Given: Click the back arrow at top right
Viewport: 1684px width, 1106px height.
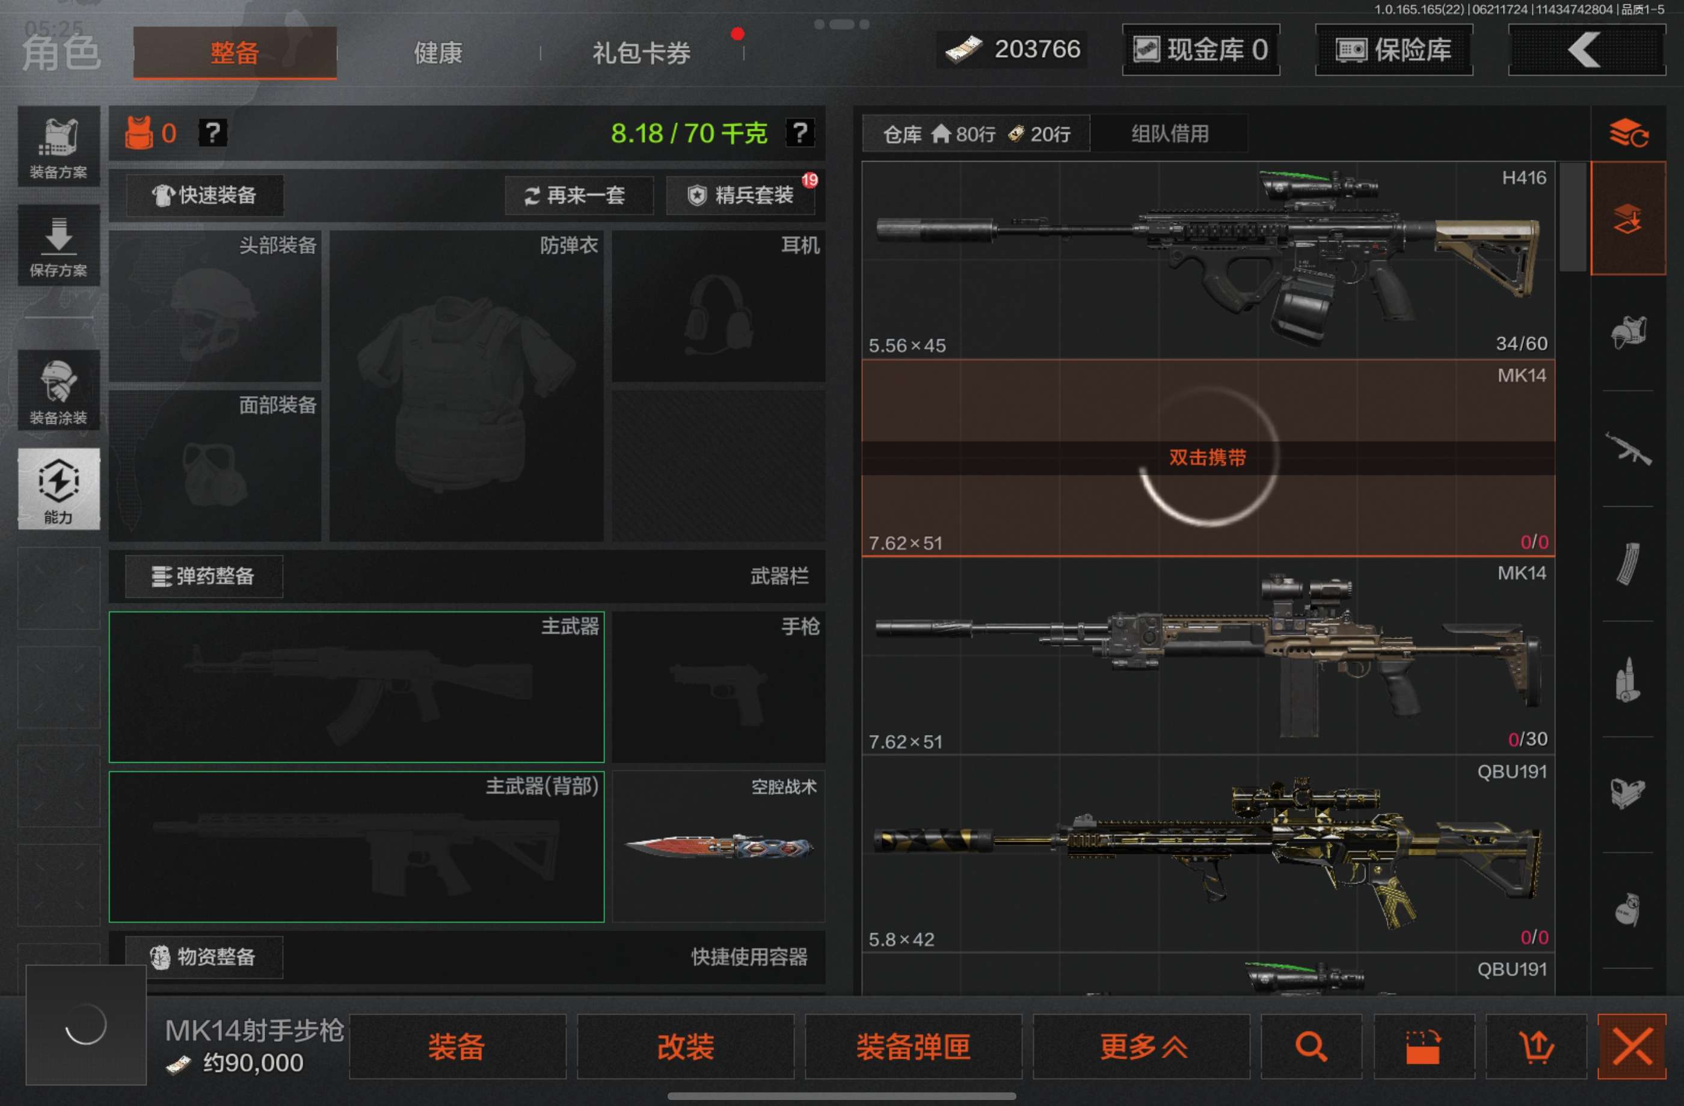Looking at the screenshot, I should [1587, 49].
